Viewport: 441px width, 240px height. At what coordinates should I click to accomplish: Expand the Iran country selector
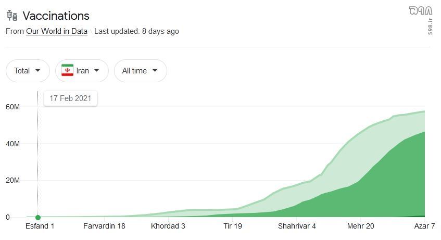pyautogui.click(x=82, y=71)
